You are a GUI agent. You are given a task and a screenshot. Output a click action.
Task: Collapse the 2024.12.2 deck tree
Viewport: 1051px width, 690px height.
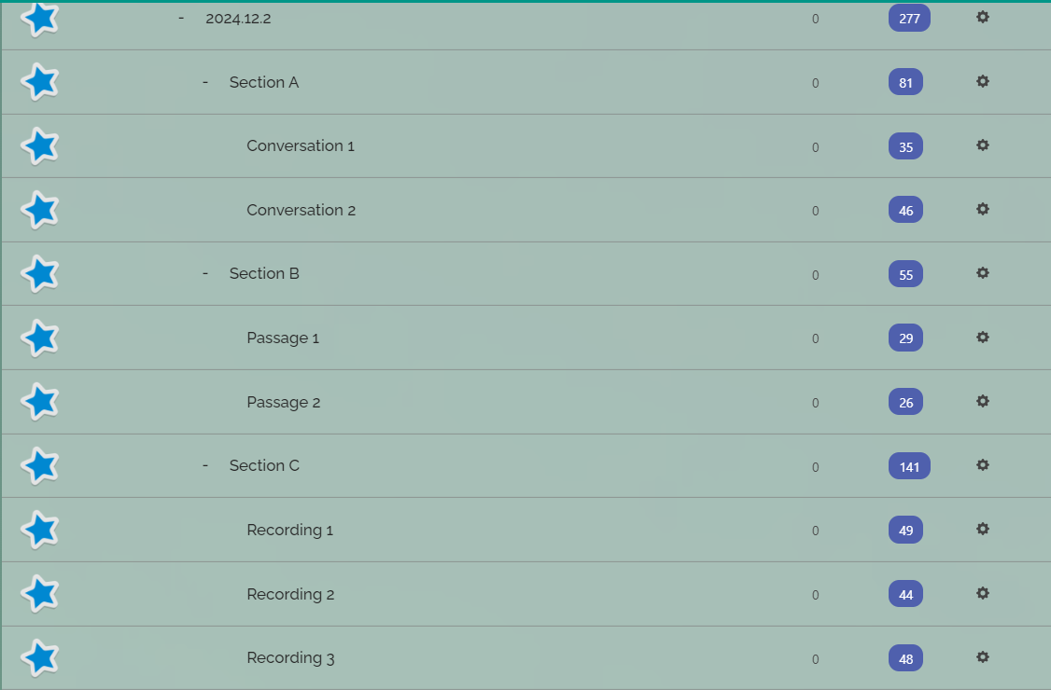click(181, 18)
